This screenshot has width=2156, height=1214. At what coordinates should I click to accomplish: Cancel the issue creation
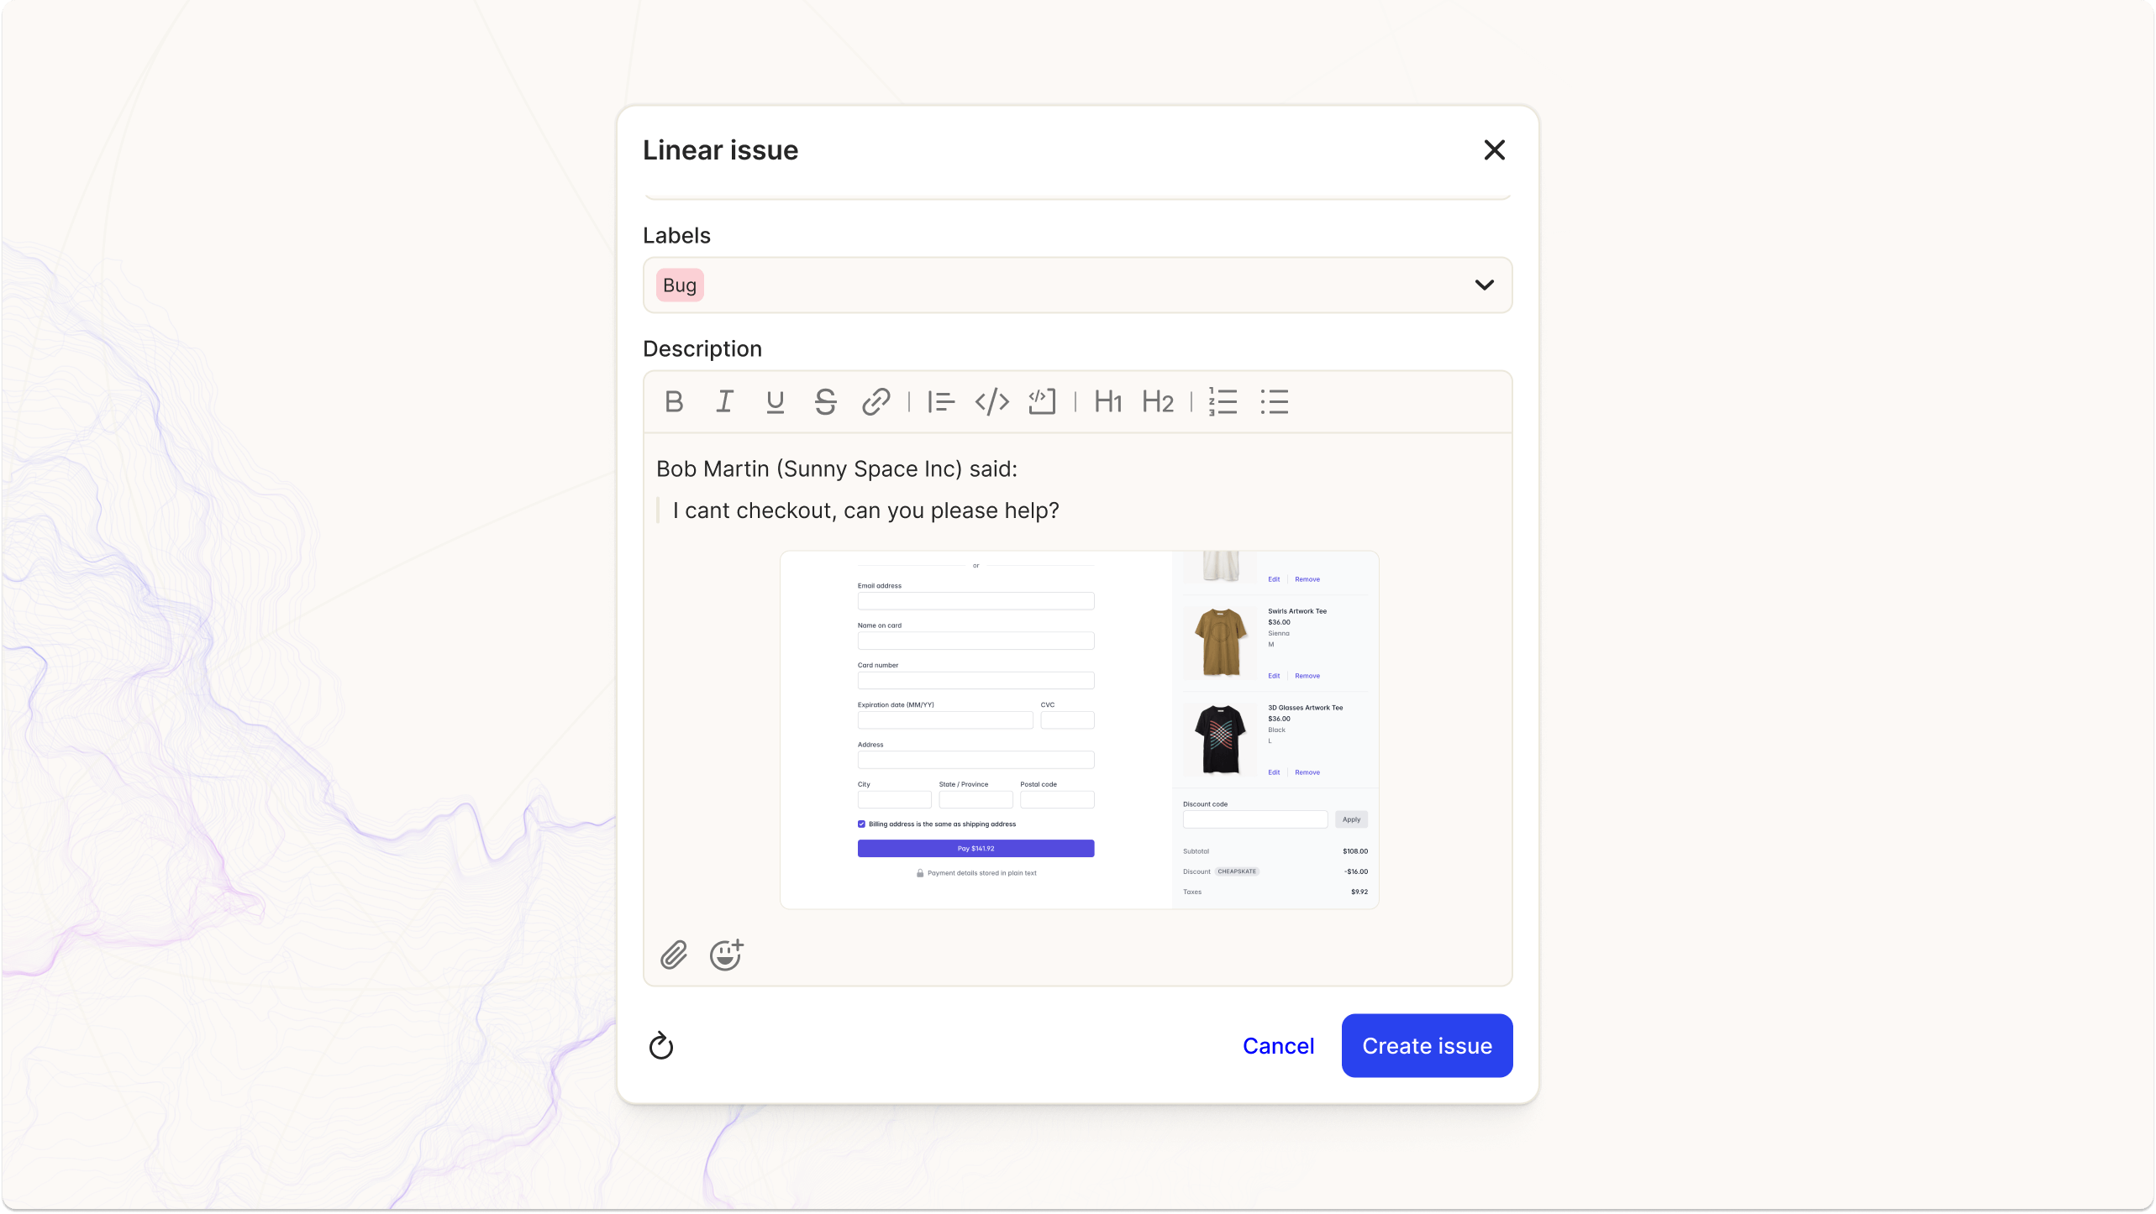[x=1278, y=1046]
